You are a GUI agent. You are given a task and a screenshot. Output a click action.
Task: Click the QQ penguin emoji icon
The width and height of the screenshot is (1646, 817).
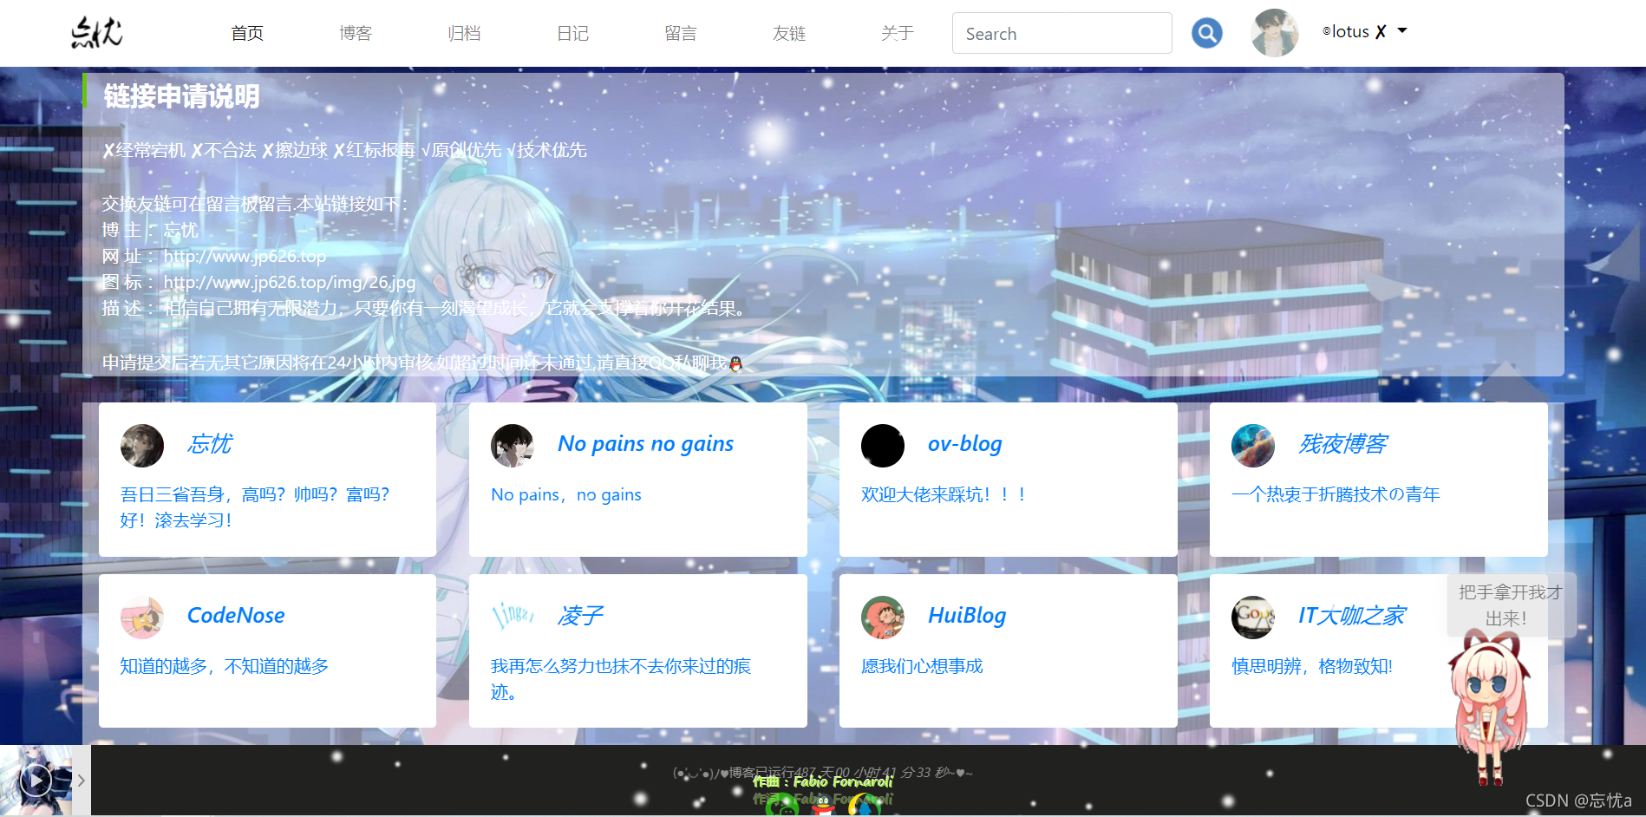click(736, 363)
